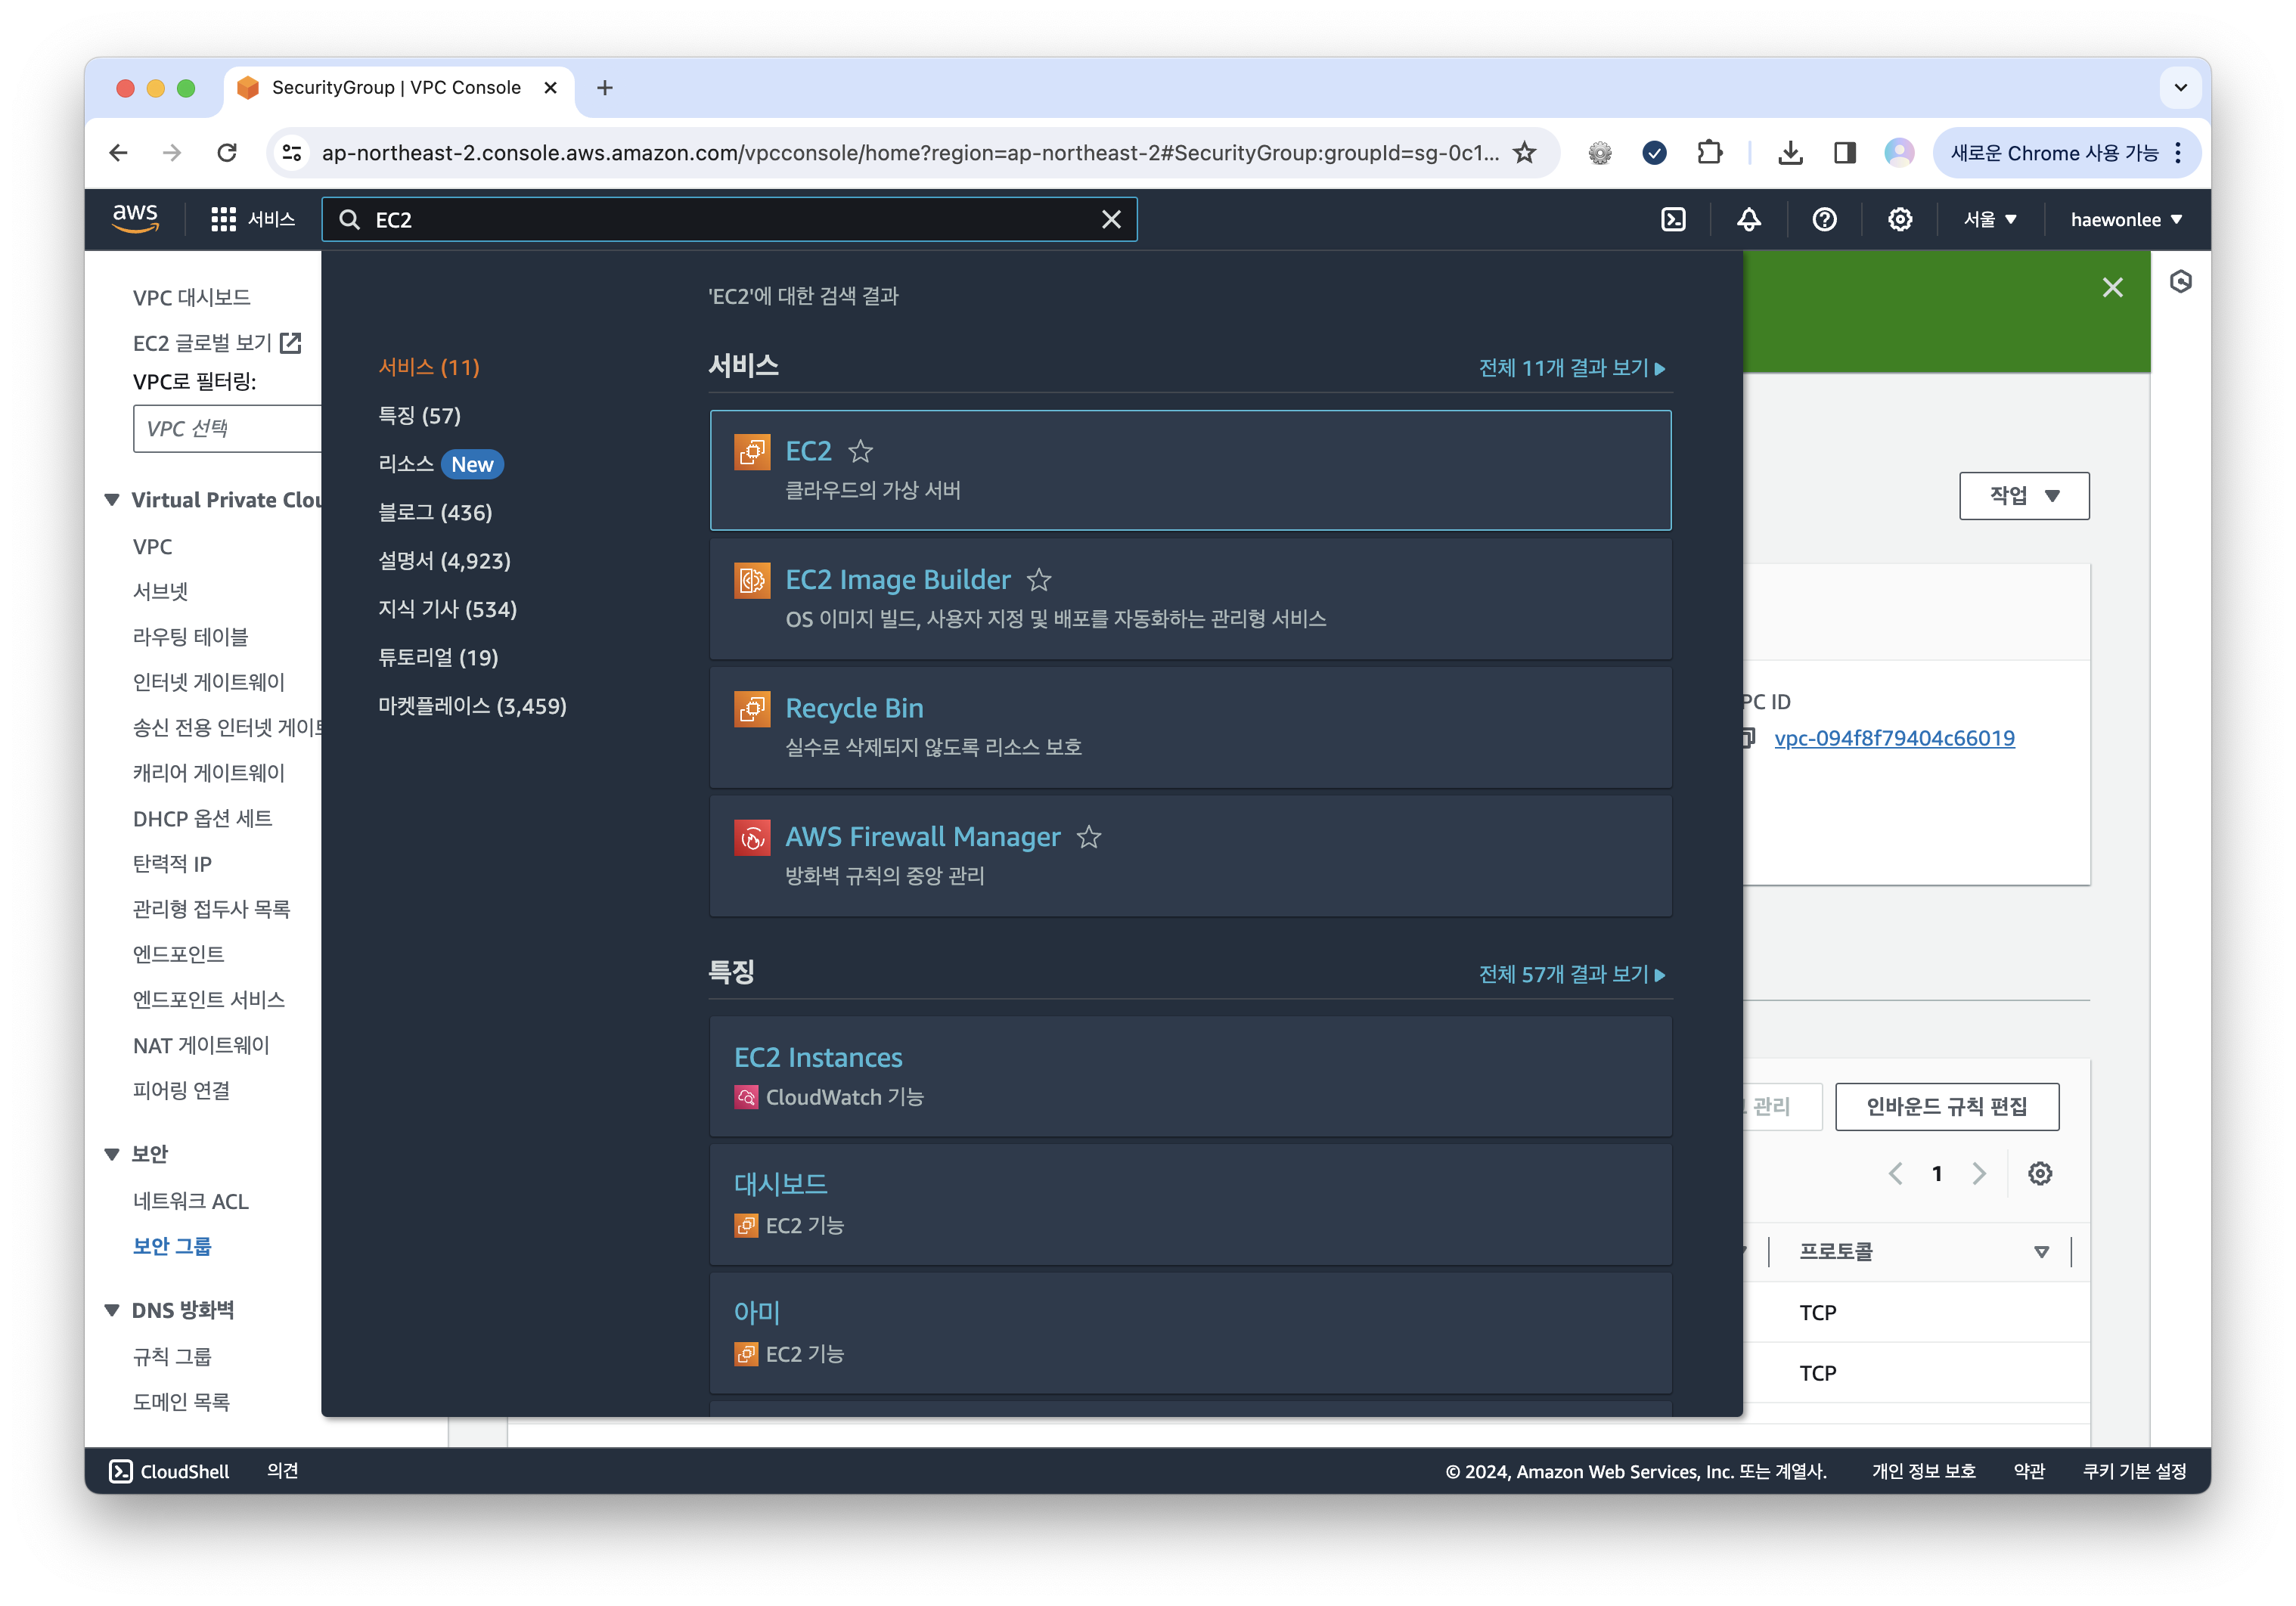Open the 서울 region selector
Screen dimensions: 2296x1606
pos(1988,219)
